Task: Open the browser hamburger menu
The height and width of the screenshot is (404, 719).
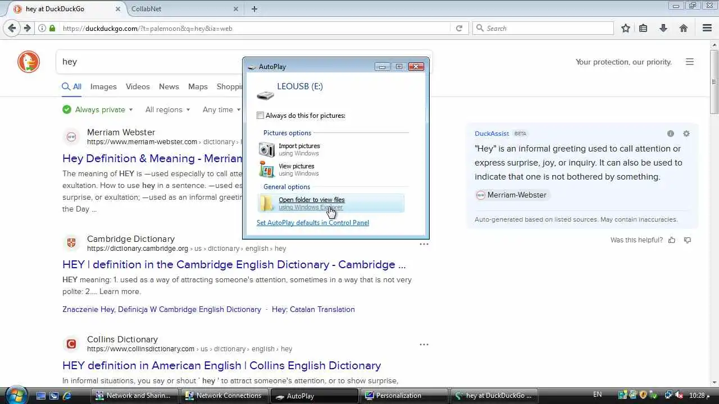Action: 707,28
